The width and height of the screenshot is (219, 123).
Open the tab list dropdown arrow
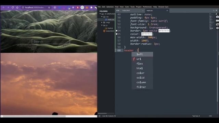216,11
